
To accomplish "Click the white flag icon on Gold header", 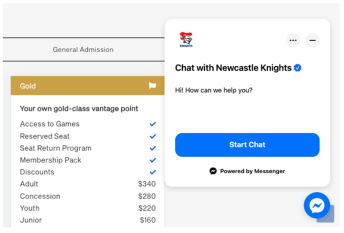I will click(152, 86).
